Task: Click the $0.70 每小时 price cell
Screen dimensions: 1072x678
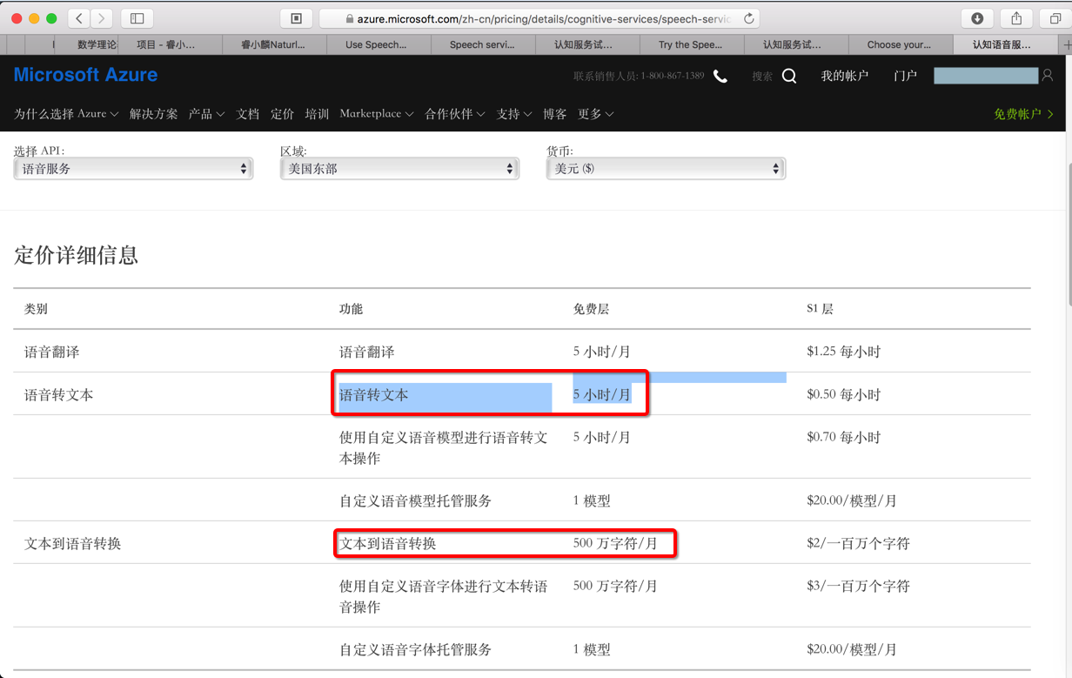Action: pos(844,438)
